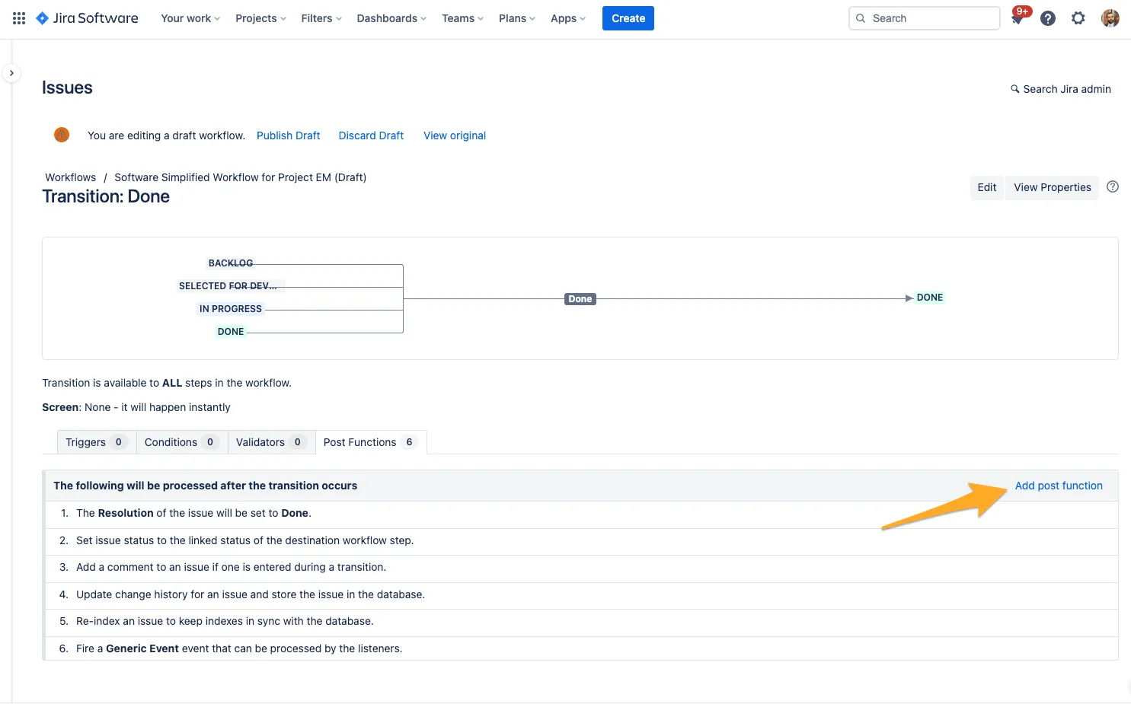Click the Publish Draft link
Screen dimensions: 1131x704
tap(288, 135)
